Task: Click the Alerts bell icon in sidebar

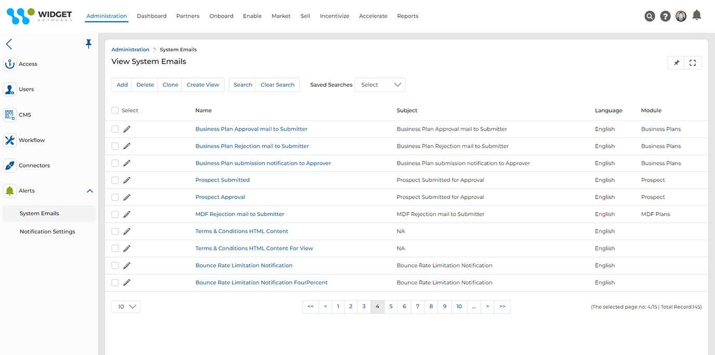Action: (x=10, y=191)
